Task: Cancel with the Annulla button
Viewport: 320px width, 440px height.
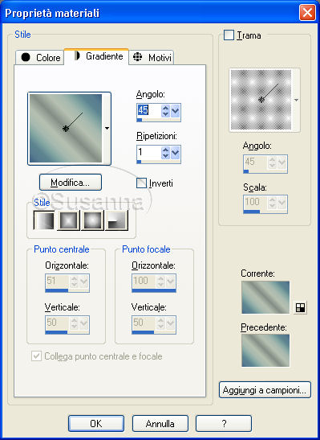Action: pos(160,423)
